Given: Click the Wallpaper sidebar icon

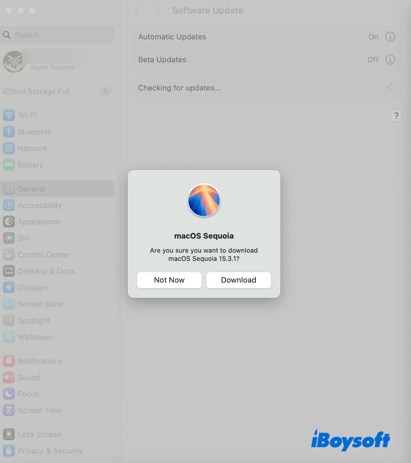Looking at the screenshot, I should coord(9,337).
